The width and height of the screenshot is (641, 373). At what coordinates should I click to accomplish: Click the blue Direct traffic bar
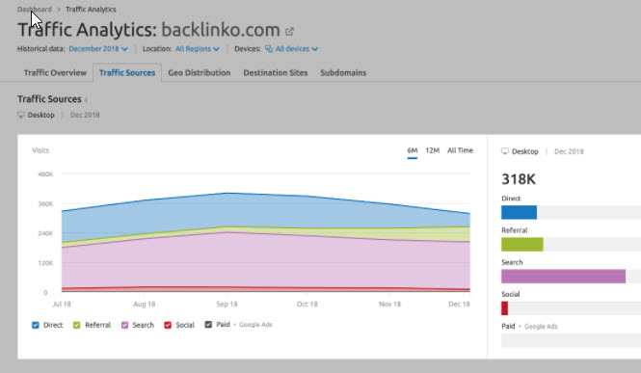point(519,212)
